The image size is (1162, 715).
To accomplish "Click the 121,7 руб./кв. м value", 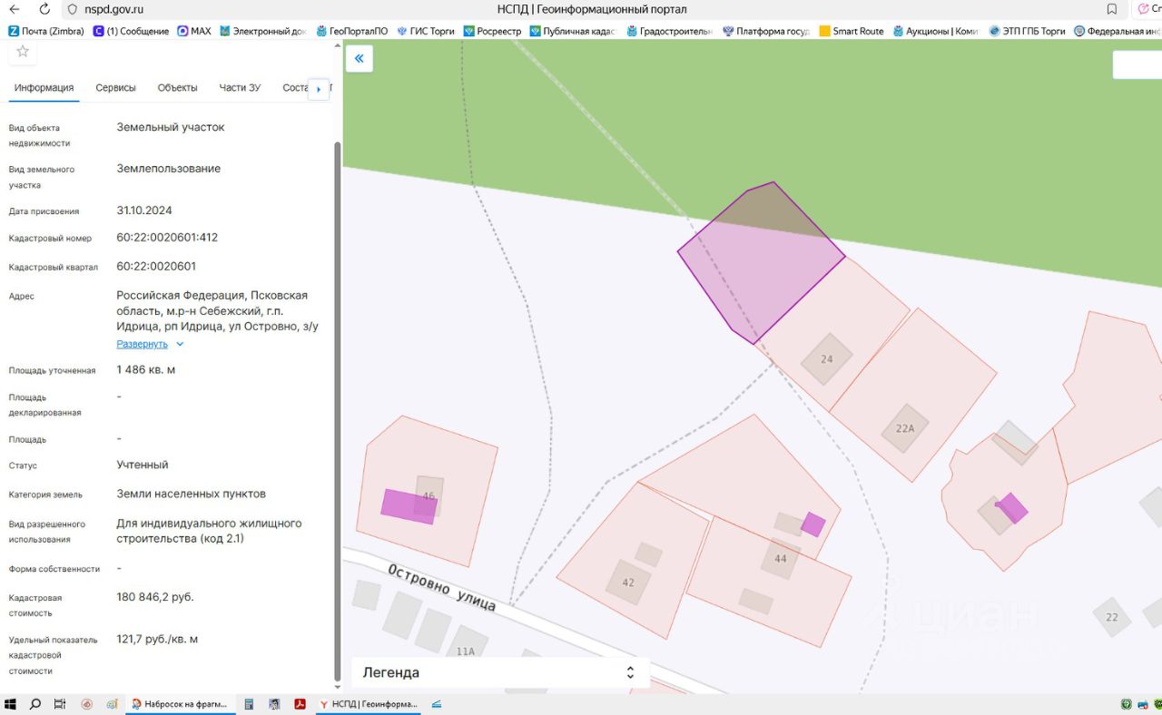I will click(157, 639).
